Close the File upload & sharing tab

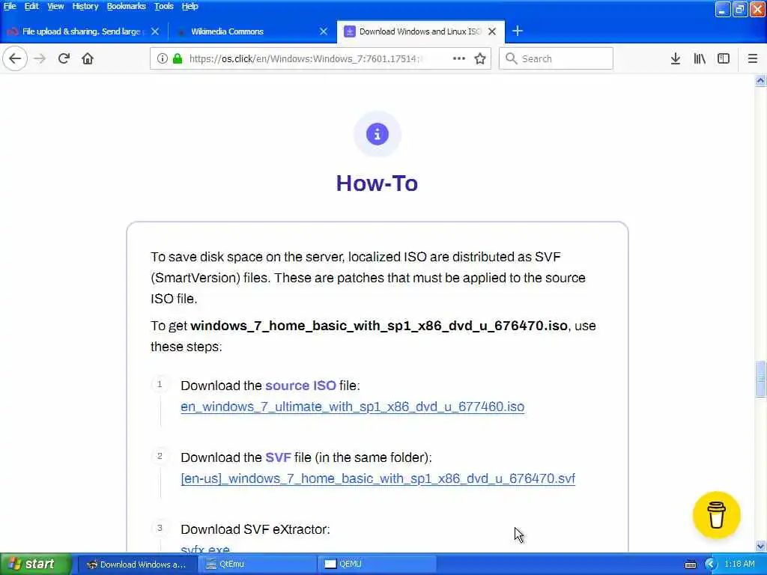pyautogui.click(x=155, y=31)
